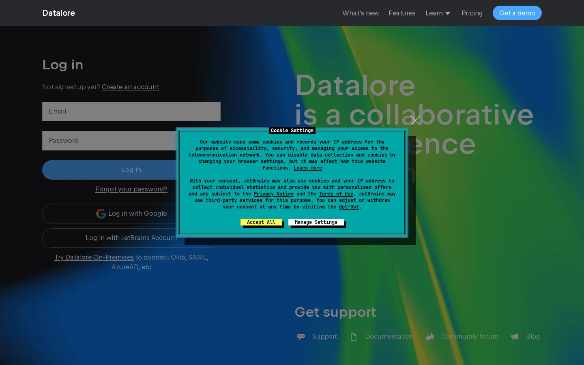Click the Community forum people icon
This screenshot has height=365, width=584.
[x=430, y=336]
